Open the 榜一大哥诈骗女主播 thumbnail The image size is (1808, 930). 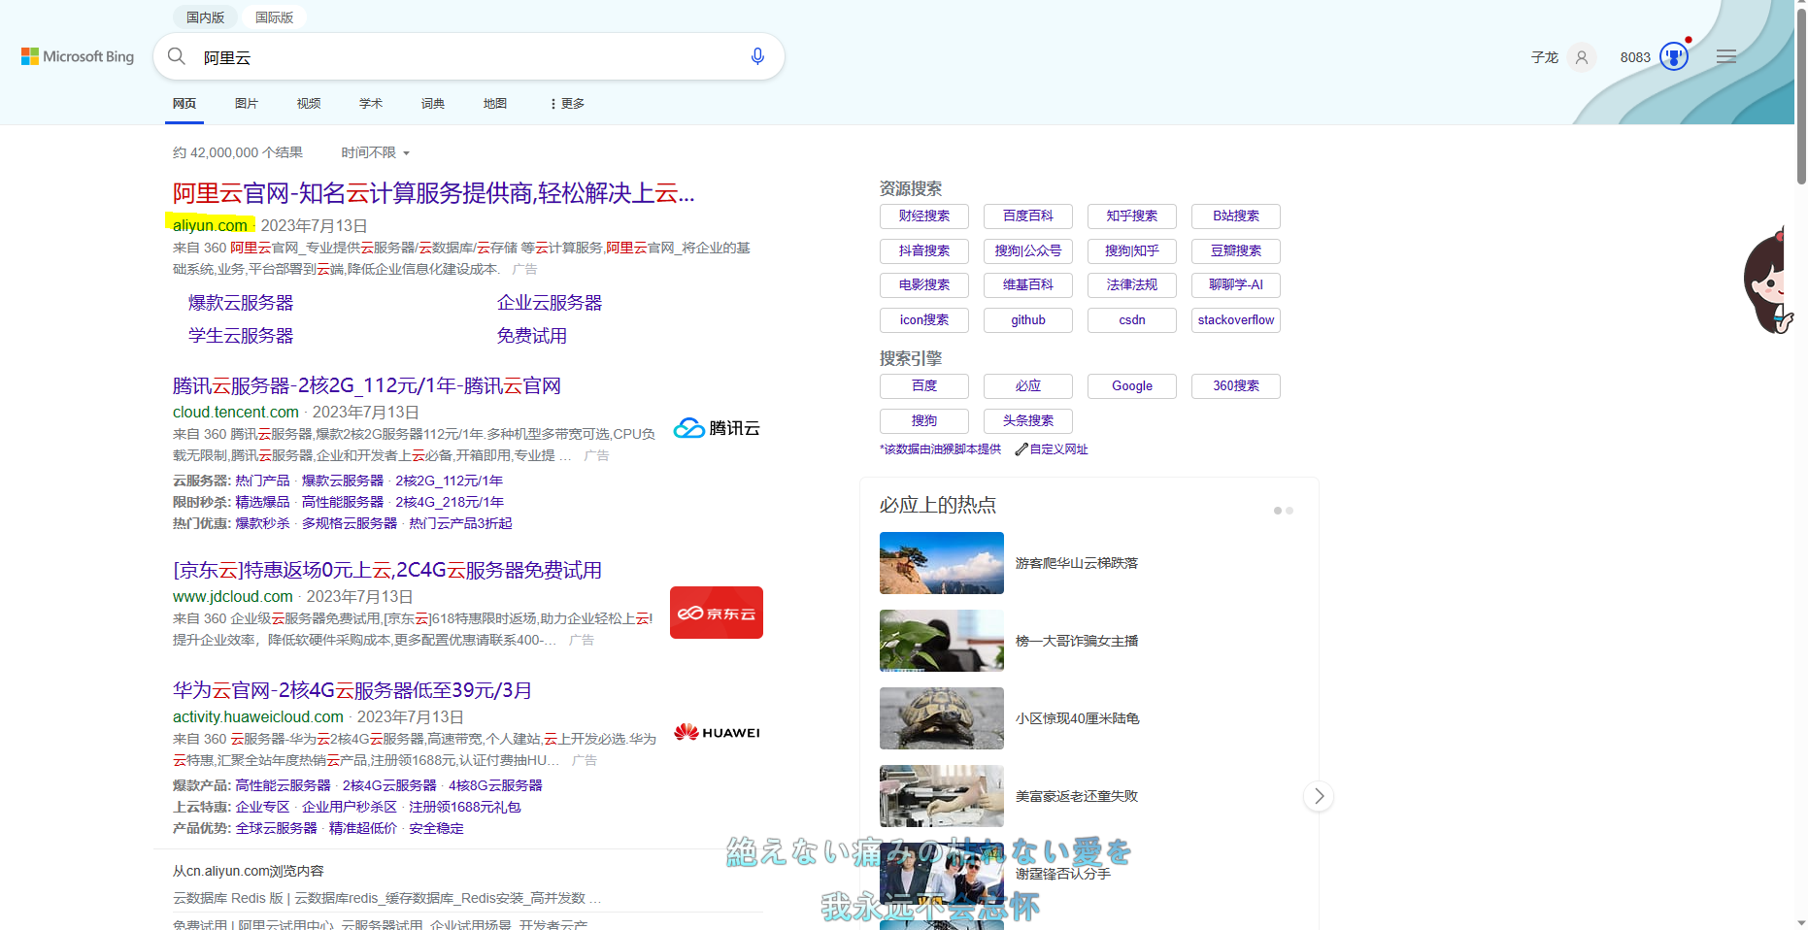[x=942, y=641]
